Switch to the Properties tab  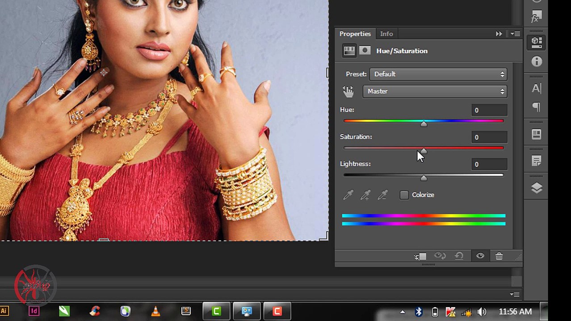pos(355,34)
